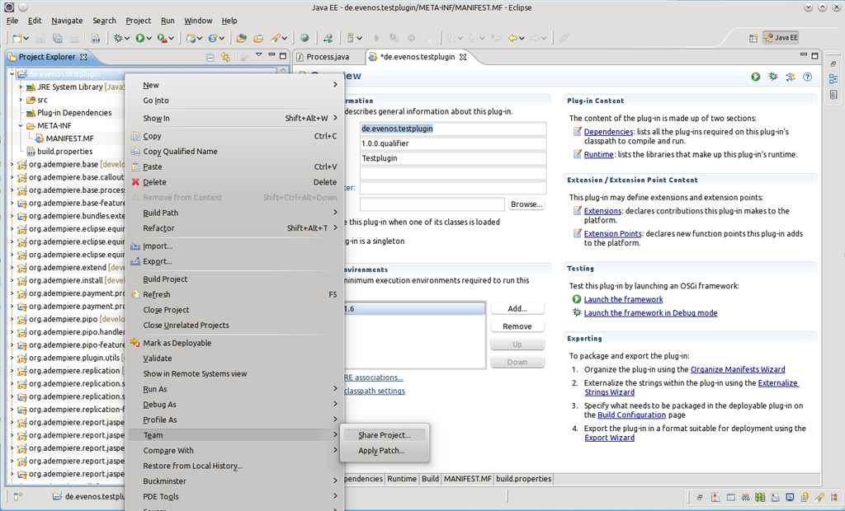Image resolution: width=845 pixels, height=511 pixels.
Task: Expand the src folder node
Action: click(21, 100)
